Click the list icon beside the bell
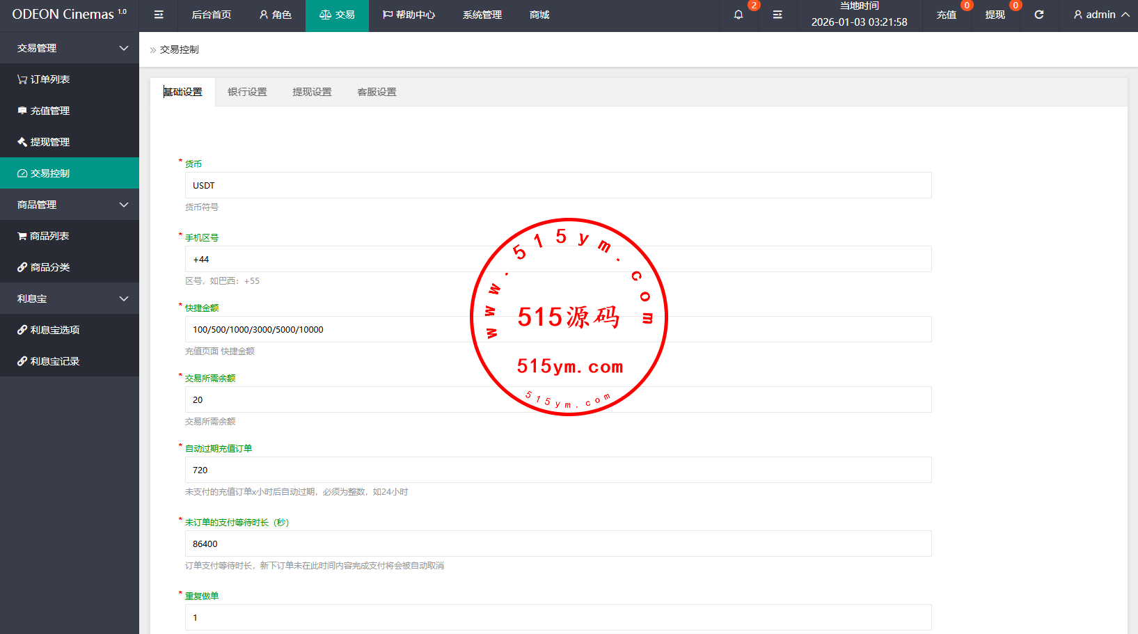The image size is (1138, 634). 777,15
